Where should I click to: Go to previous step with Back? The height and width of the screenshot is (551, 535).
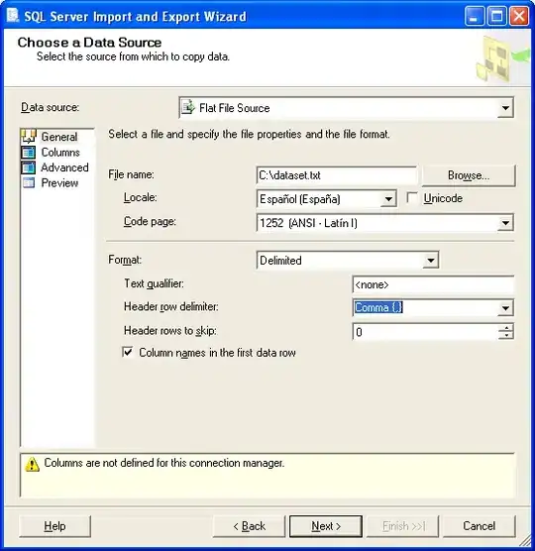tap(249, 526)
